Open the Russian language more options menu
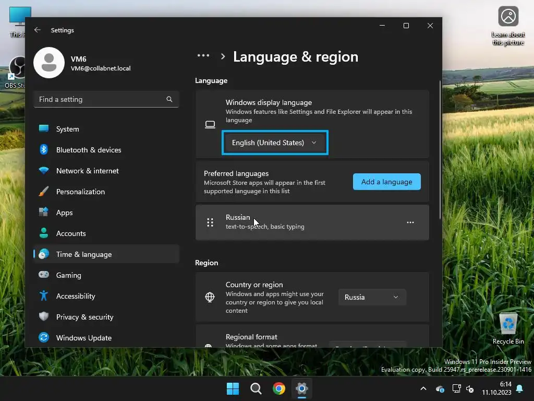Viewport: 534px width, 401px height. point(410,222)
